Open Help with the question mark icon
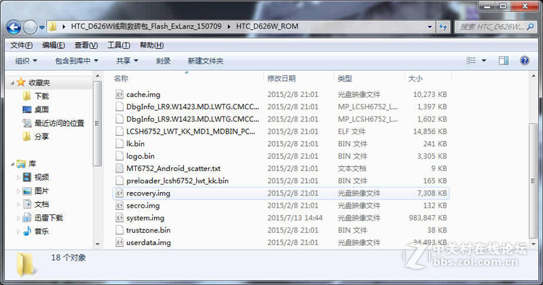This screenshot has height=285, width=543. click(x=525, y=60)
